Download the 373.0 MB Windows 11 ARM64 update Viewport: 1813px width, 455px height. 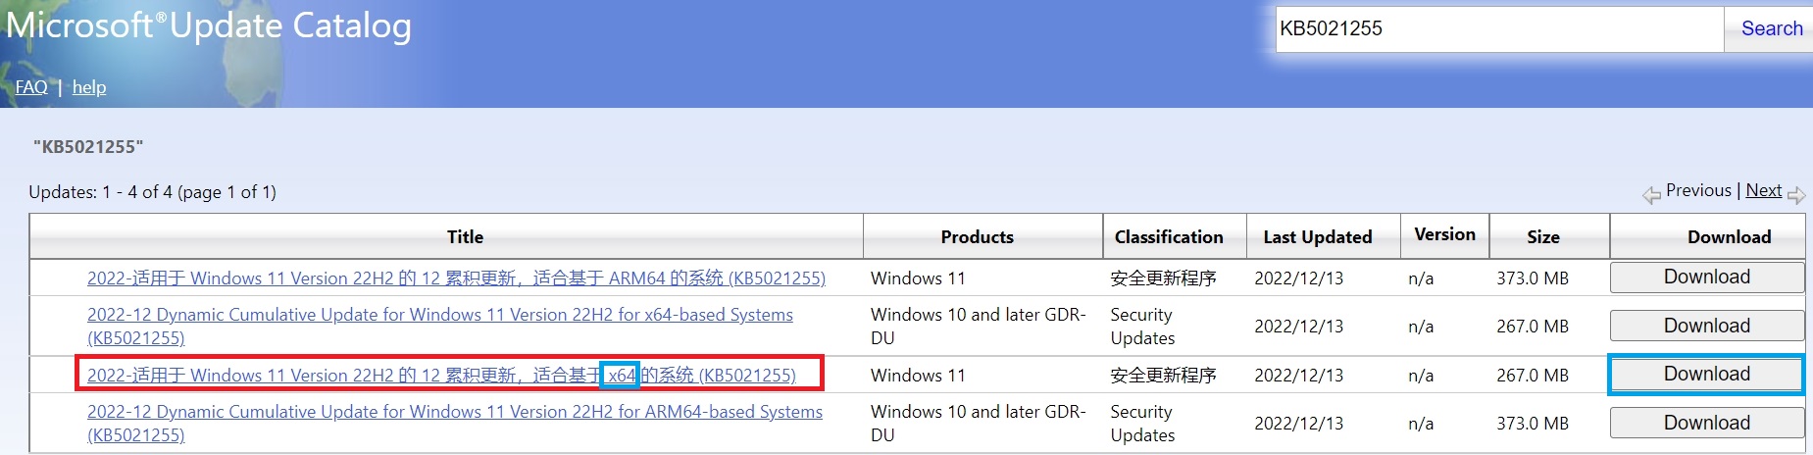(x=1706, y=278)
